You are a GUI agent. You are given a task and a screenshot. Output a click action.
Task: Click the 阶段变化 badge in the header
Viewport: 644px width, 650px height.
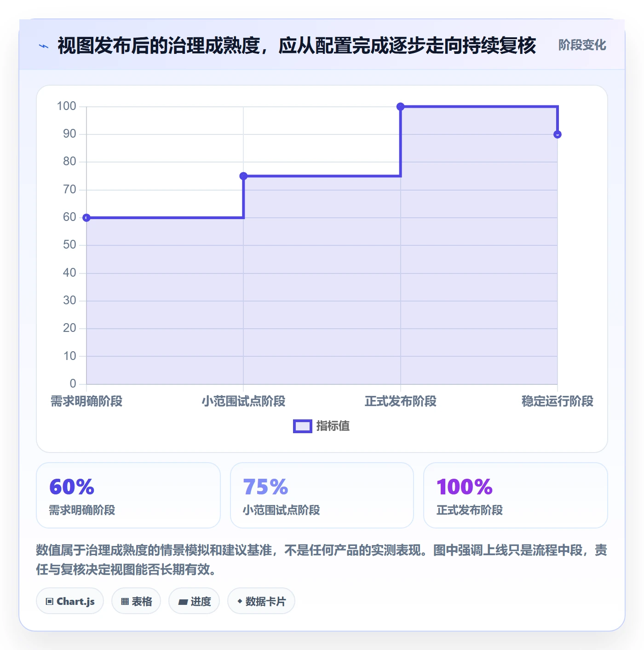[582, 45]
